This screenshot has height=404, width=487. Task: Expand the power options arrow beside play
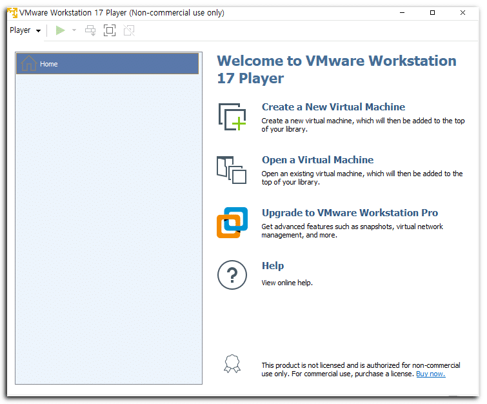(x=74, y=30)
